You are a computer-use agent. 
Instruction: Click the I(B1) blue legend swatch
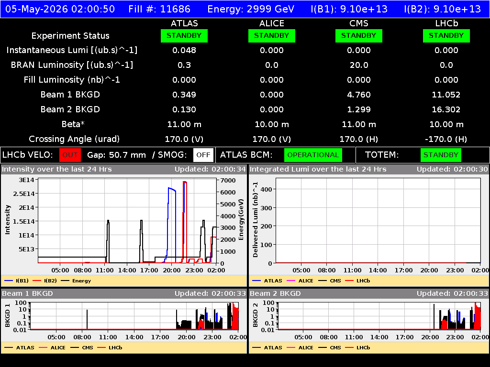(9, 281)
